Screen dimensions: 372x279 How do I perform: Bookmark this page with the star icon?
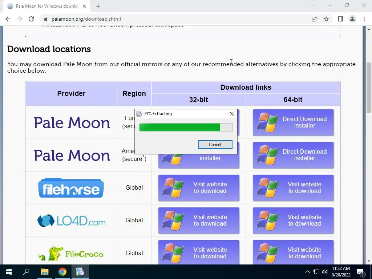326,19
